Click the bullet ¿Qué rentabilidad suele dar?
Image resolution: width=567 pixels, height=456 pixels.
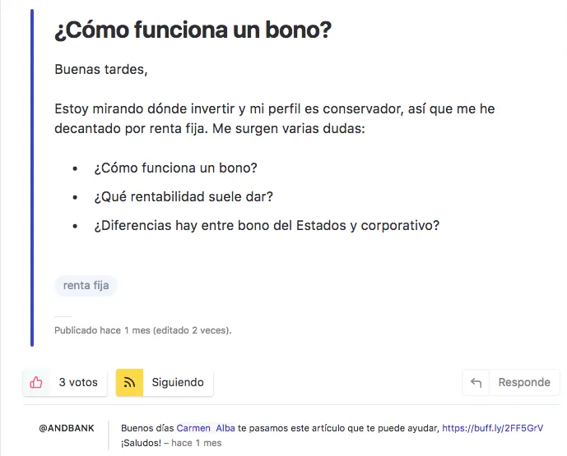184,196
